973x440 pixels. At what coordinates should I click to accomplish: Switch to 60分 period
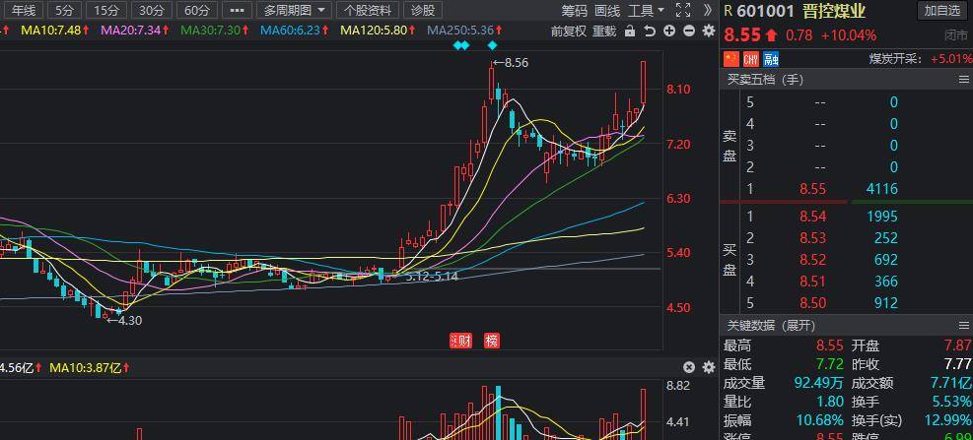(197, 10)
